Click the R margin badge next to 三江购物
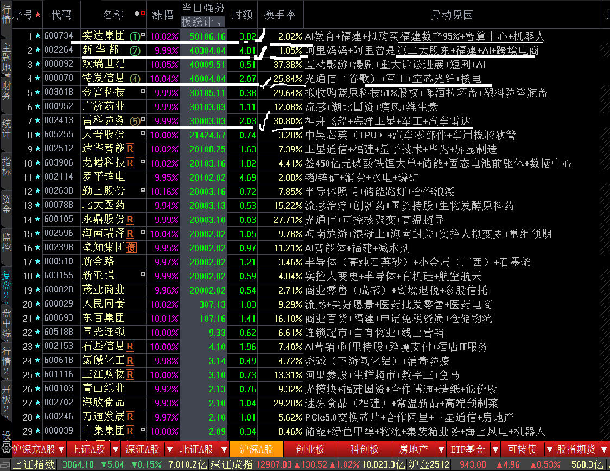This screenshot has width=610, height=471. coord(130,374)
